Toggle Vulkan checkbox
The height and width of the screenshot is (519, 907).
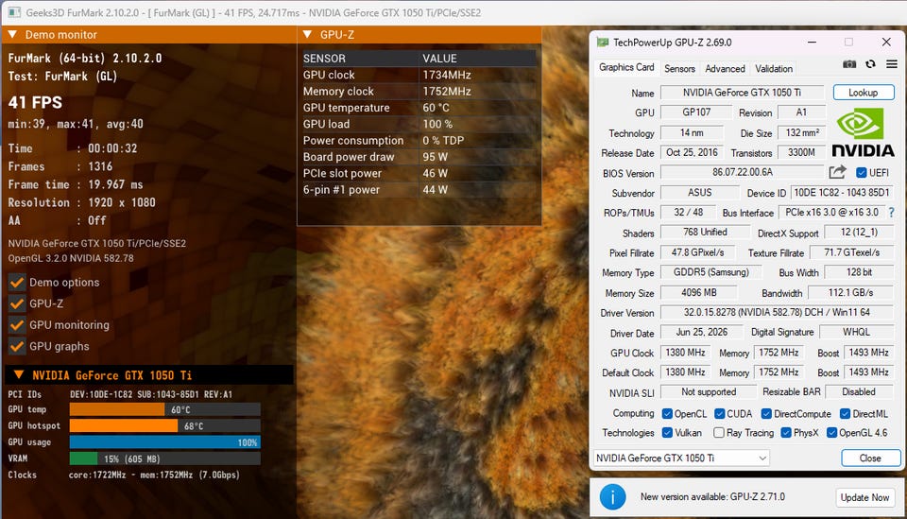click(667, 432)
